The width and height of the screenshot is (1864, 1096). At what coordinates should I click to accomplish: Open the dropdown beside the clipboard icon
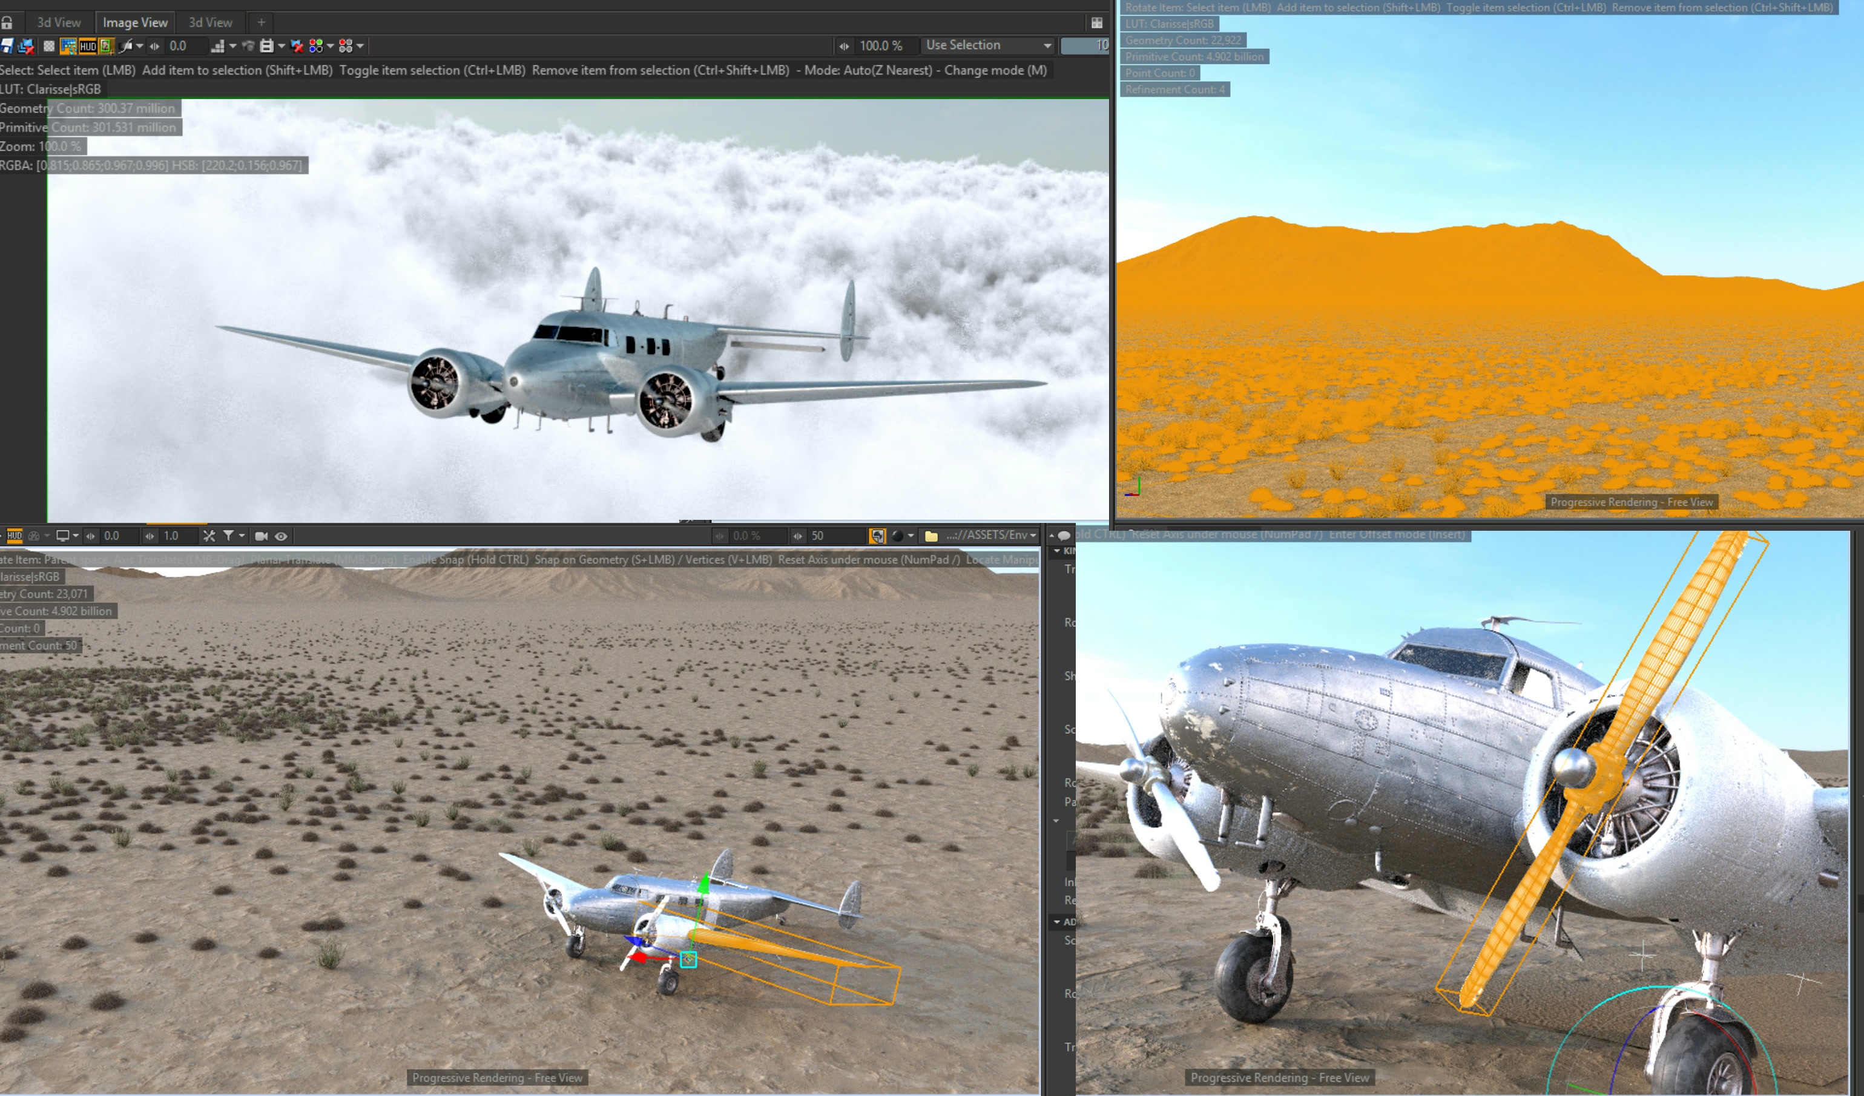(282, 46)
